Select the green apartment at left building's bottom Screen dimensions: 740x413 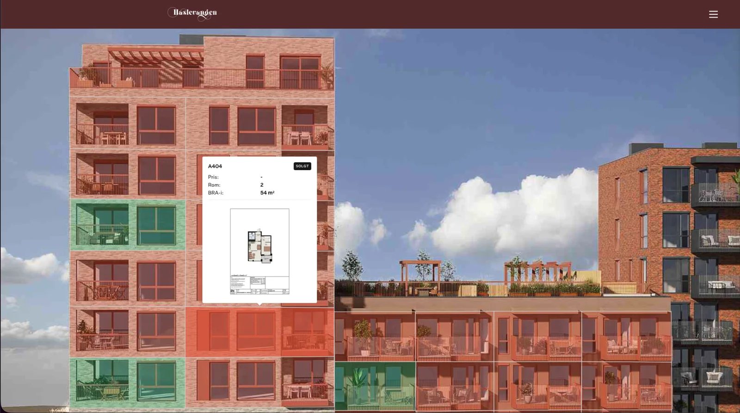point(128,382)
